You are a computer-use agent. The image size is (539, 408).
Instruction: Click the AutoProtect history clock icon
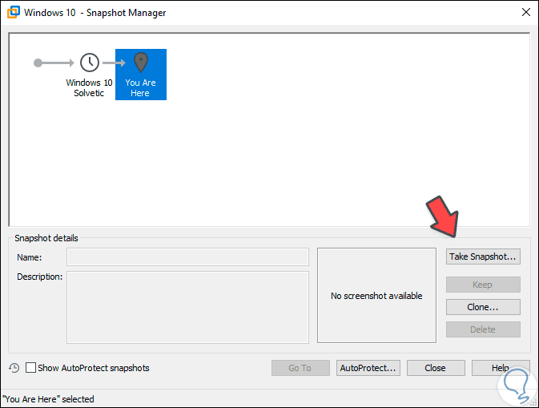[14, 368]
